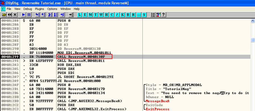Click the hOwner = NULL comment
This screenshot has width=255, height=111.
[160, 97]
